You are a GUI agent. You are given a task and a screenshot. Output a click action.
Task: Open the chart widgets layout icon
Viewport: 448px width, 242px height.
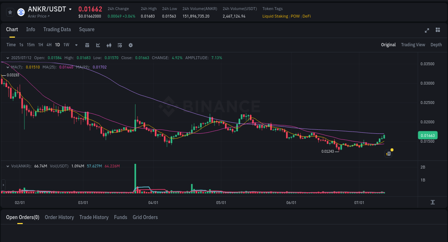[438, 30]
